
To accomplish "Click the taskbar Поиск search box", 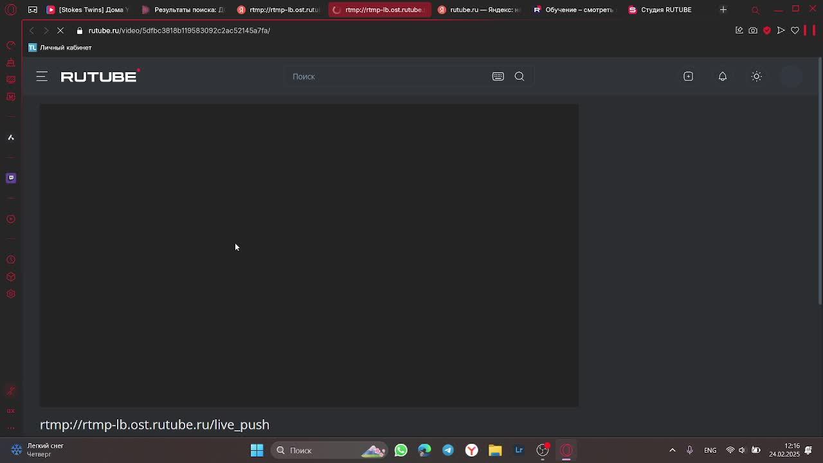I will [x=330, y=450].
